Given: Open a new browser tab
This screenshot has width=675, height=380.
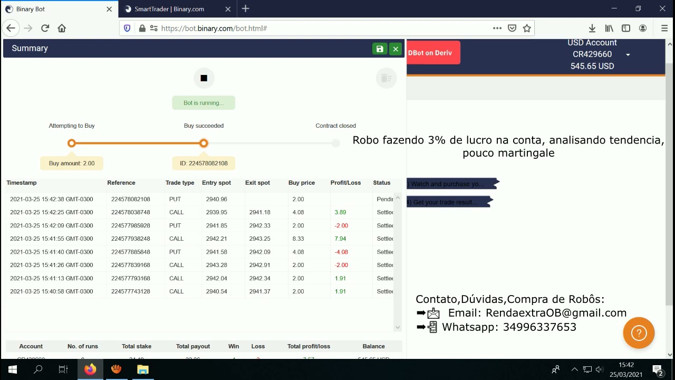Looking at the screenshot, I should pos(245,9).
